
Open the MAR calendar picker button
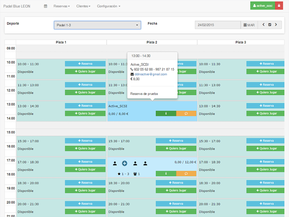point(249,25)
